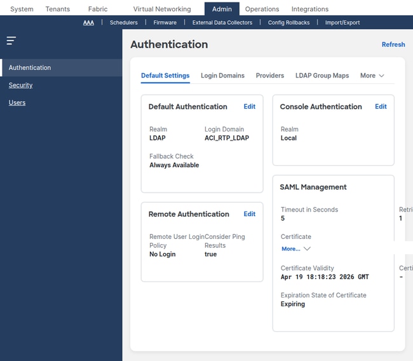Viewport: 413px width, 361px height.
Task: Go to the AAA submenu
Action: [88, 23]
